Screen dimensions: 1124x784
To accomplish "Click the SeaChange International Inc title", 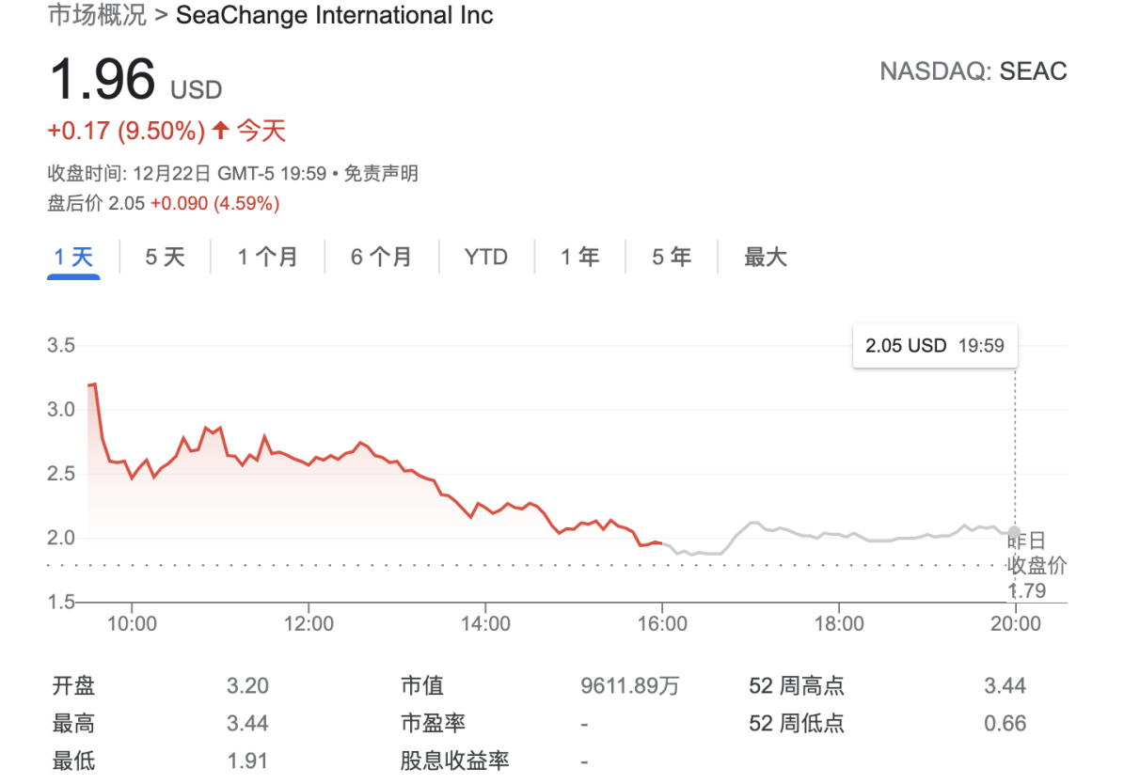I will click(334, 15).
